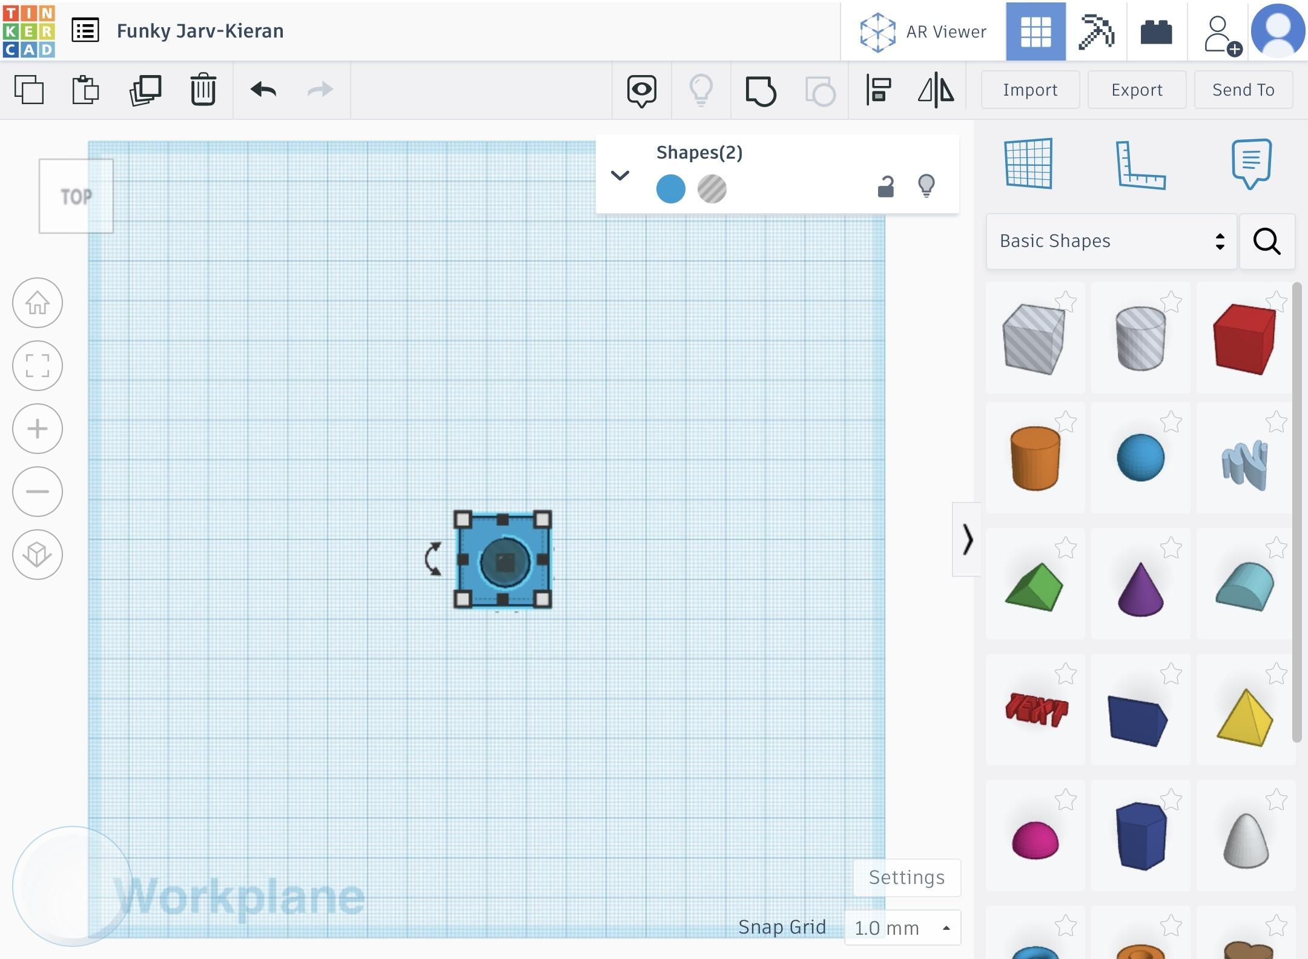Switch to the Blocks editor with the pickaxe
Viewport: 1308px width, 959px height.
point(1097,31)
